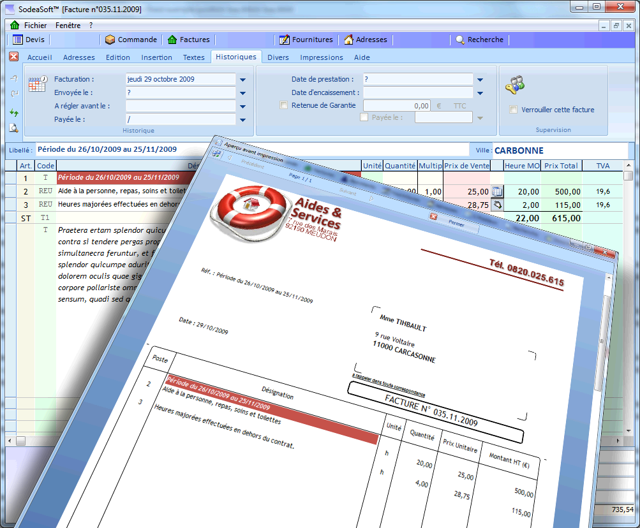
Task: Click the Quantité column header
Action: coord(400,166)
